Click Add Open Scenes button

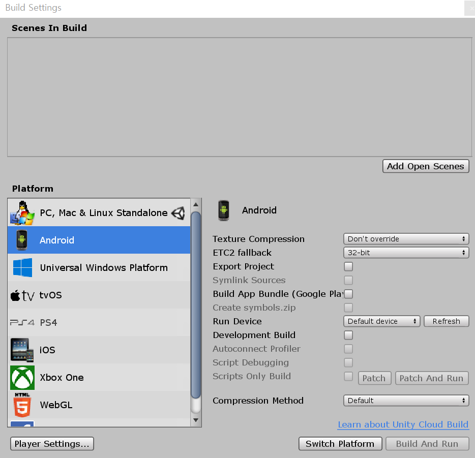[426, 166]
